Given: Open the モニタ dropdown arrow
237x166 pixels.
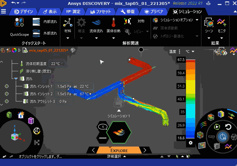Looking at the screenshot, I should click(222, 38).
